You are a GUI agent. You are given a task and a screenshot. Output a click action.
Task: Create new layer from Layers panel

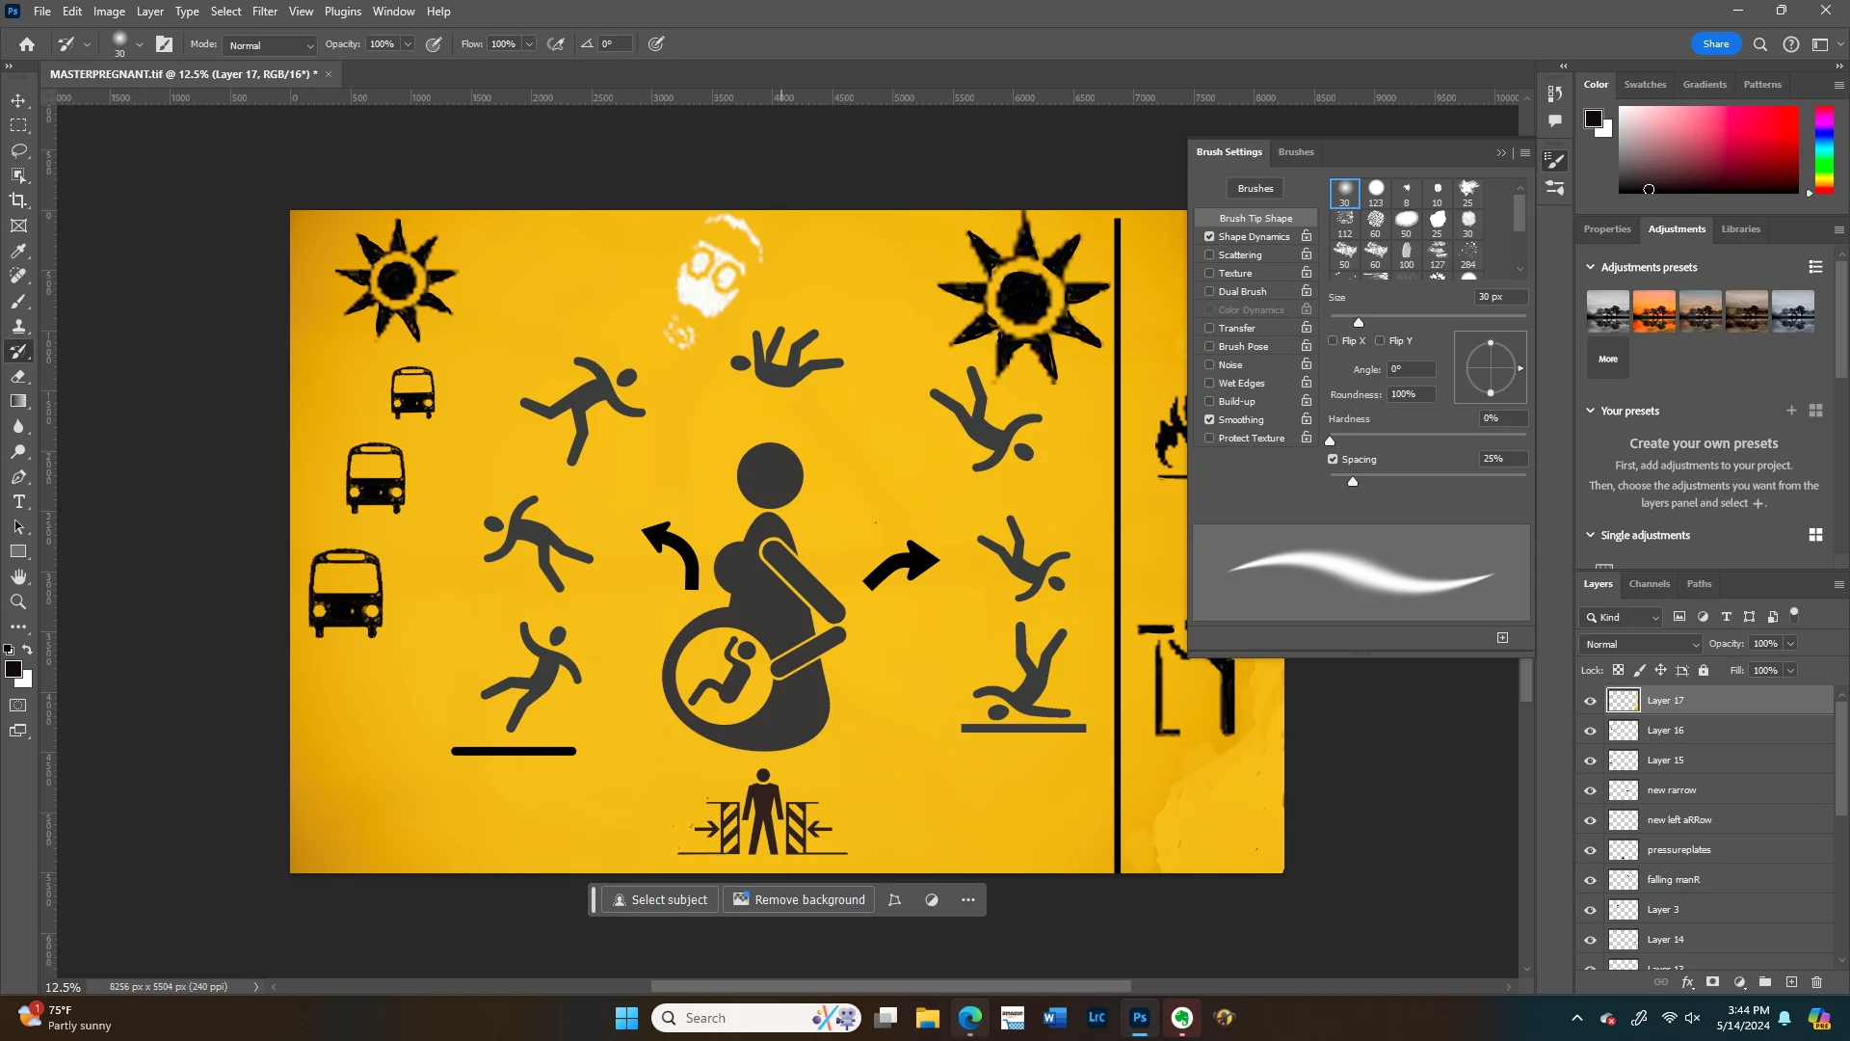click(x=1791, y=982)
